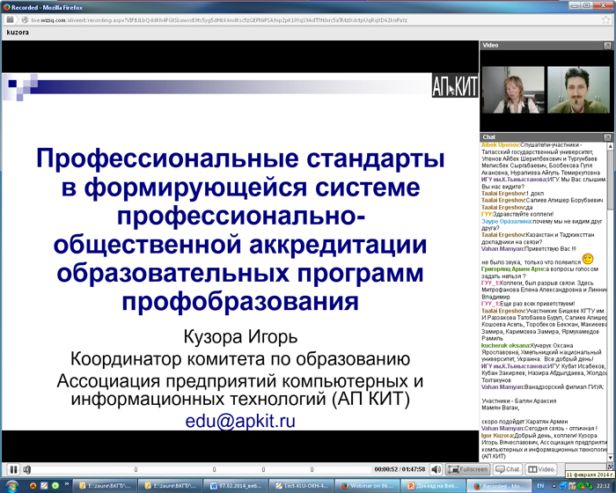This screenshot has height=493, width=616.
Task: Click the small speaker icon beside the pause button
Action: pos(27,469)
